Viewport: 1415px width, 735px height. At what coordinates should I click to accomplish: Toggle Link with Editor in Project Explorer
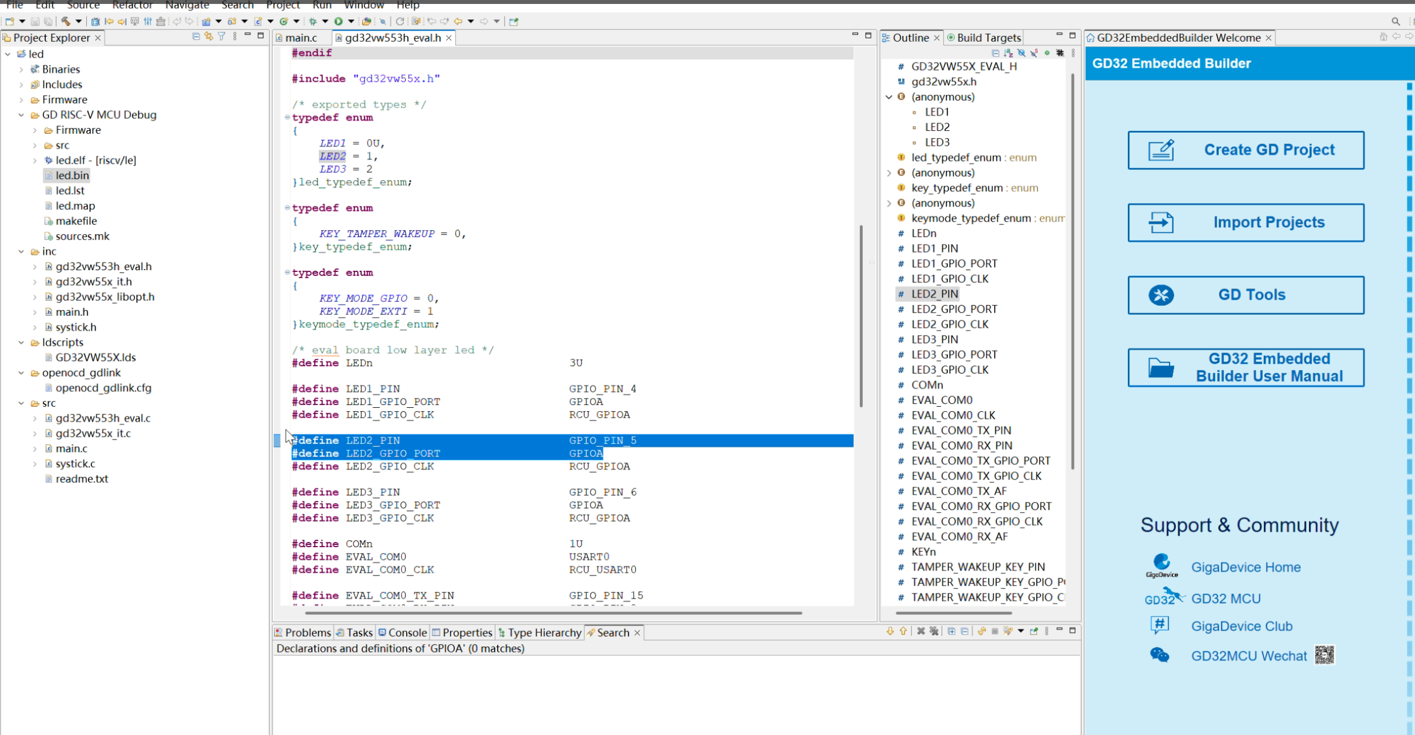(x=209, y=37)
